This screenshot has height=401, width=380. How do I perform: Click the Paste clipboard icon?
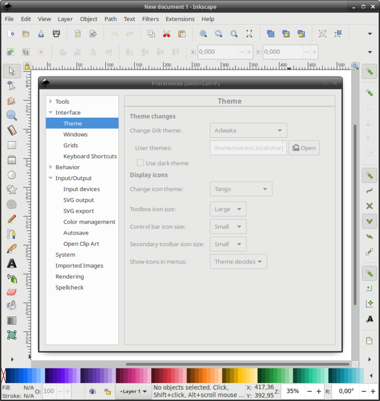tap(182, 34)
